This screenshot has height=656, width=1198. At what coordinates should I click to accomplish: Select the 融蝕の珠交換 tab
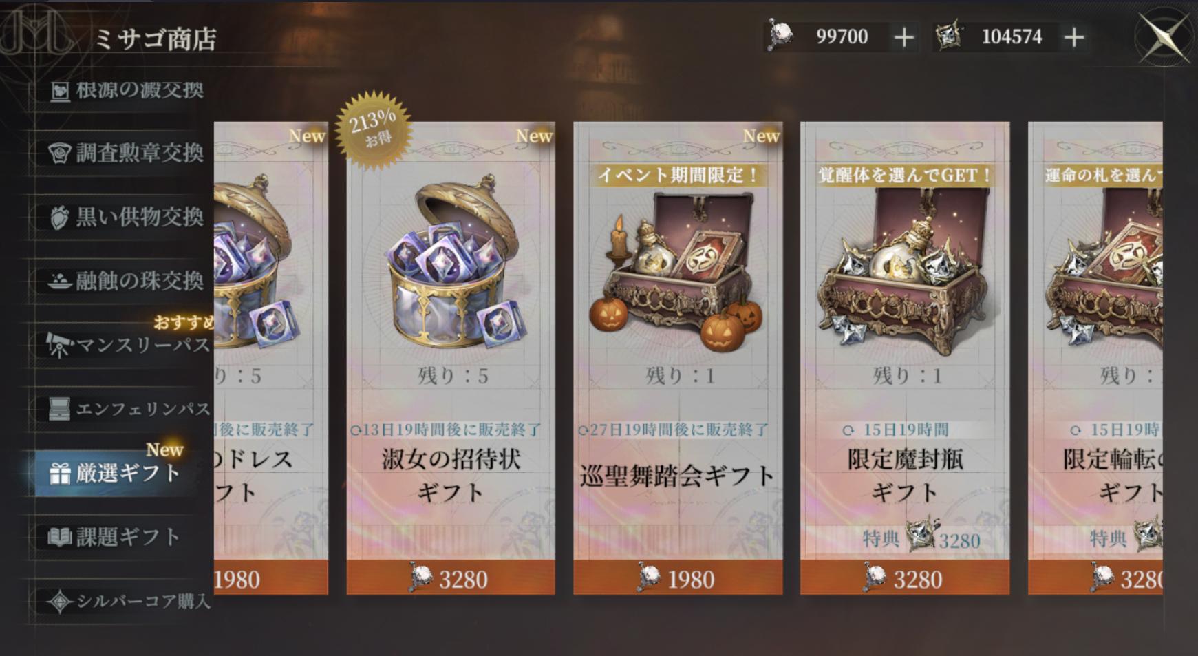tap(127, 281)
